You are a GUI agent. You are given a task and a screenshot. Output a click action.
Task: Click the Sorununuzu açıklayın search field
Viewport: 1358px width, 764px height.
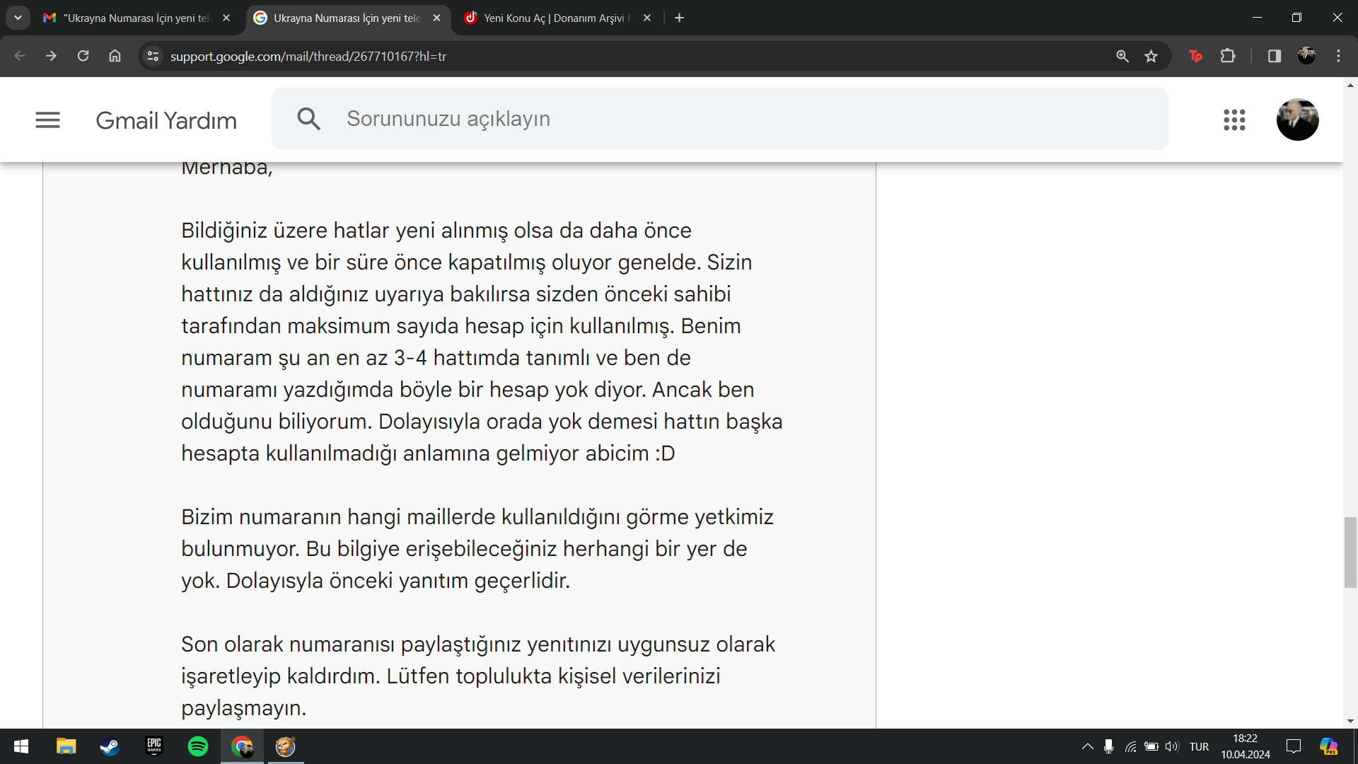point(707,119)
